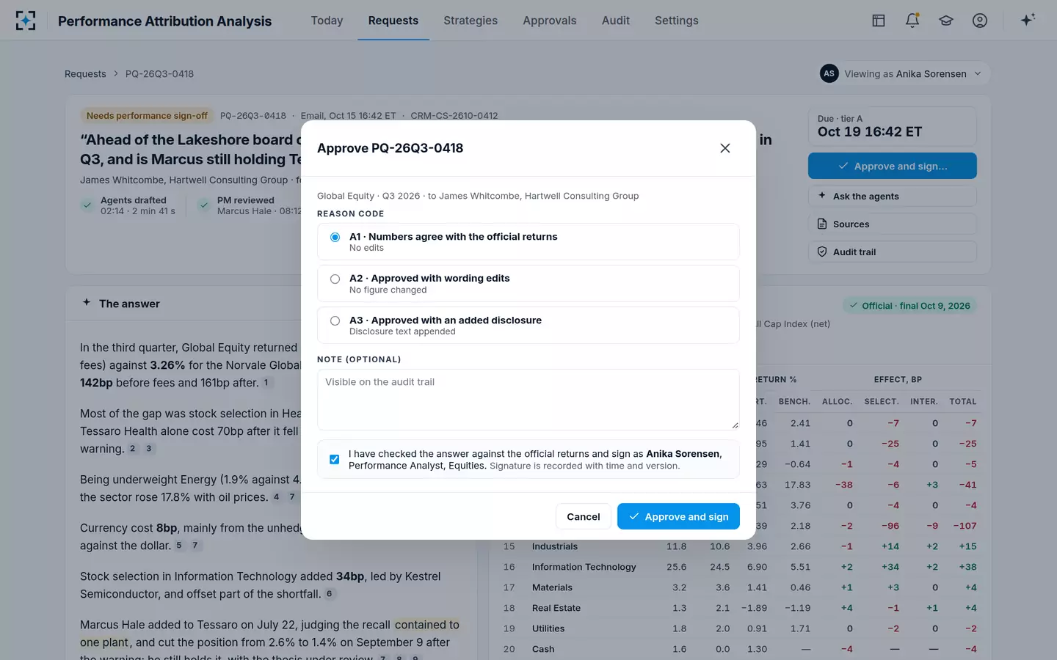
Task: Click the Information Technology row label
Action: pos(584,567)
